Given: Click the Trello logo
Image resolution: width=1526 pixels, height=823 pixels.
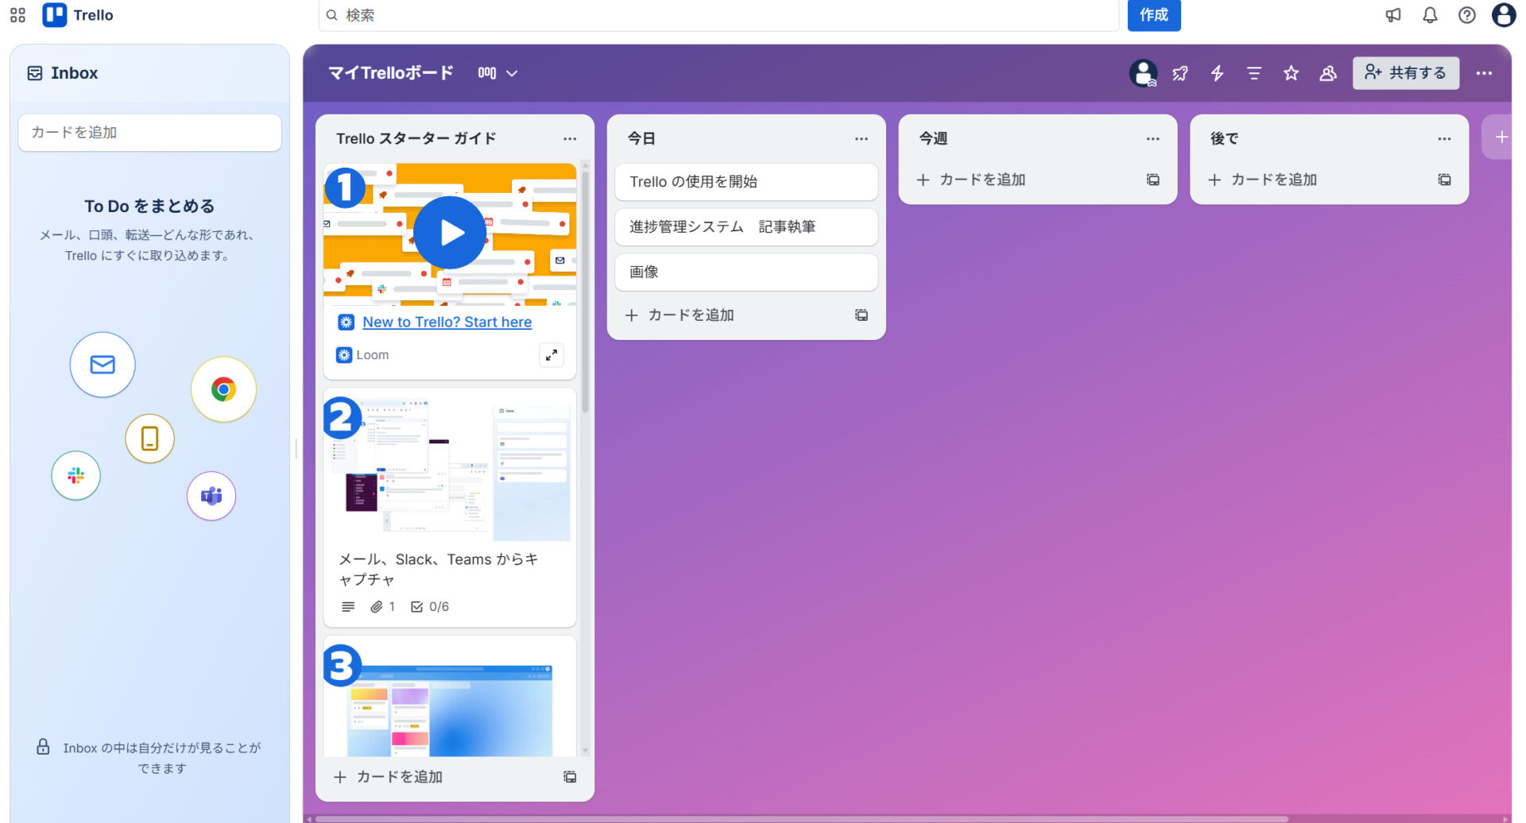Looking at the screenshot, I should [x=77, y=14].
